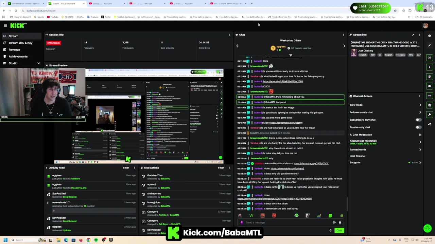Toggle the mod actions note sidebar icon
The width and height of the screenshot is (435, 244).
[x=430, y=77]
